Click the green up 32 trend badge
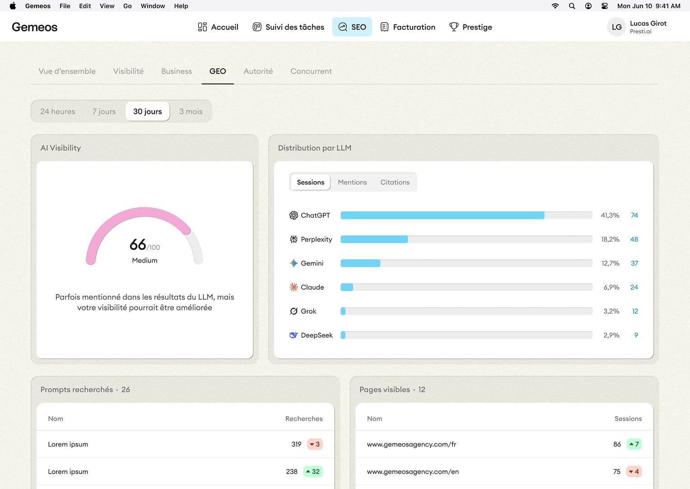690x489 pixels. [313, 471]
